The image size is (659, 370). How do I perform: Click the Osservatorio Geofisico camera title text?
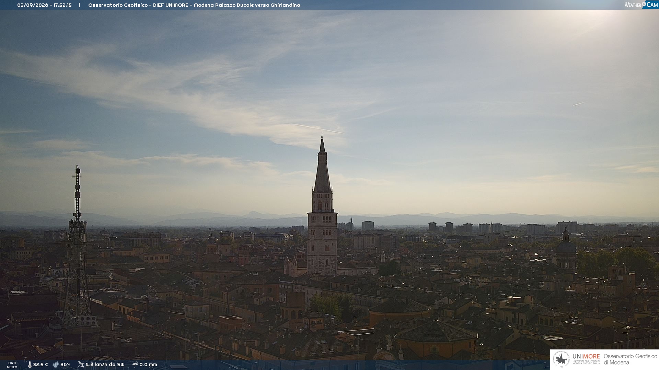pyautogui.click(x=194, y=5)
